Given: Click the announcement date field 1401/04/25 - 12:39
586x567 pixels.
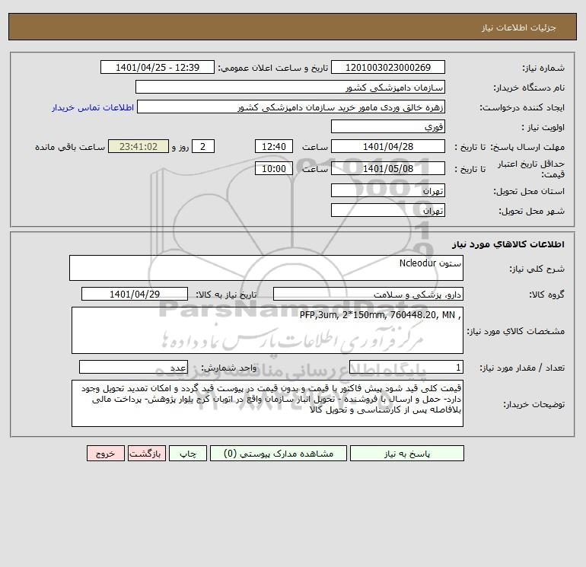Looking at the screenshot, I should 158,67.
